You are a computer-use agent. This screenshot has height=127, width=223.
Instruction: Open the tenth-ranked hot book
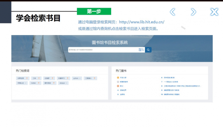[x=171, y=94]
